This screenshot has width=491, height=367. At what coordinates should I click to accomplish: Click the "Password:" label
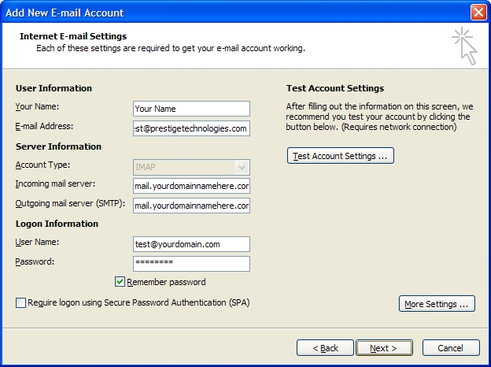tap(35, 261)
